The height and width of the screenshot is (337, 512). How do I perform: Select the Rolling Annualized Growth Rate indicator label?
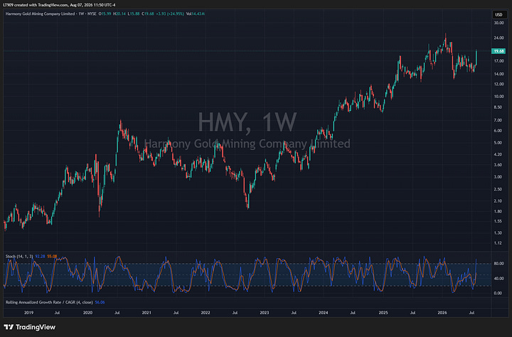pyautogui.click(x=49, y=302)
